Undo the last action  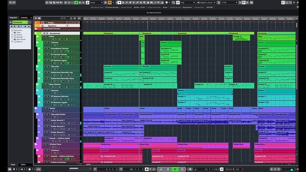(x=11, y=2)
